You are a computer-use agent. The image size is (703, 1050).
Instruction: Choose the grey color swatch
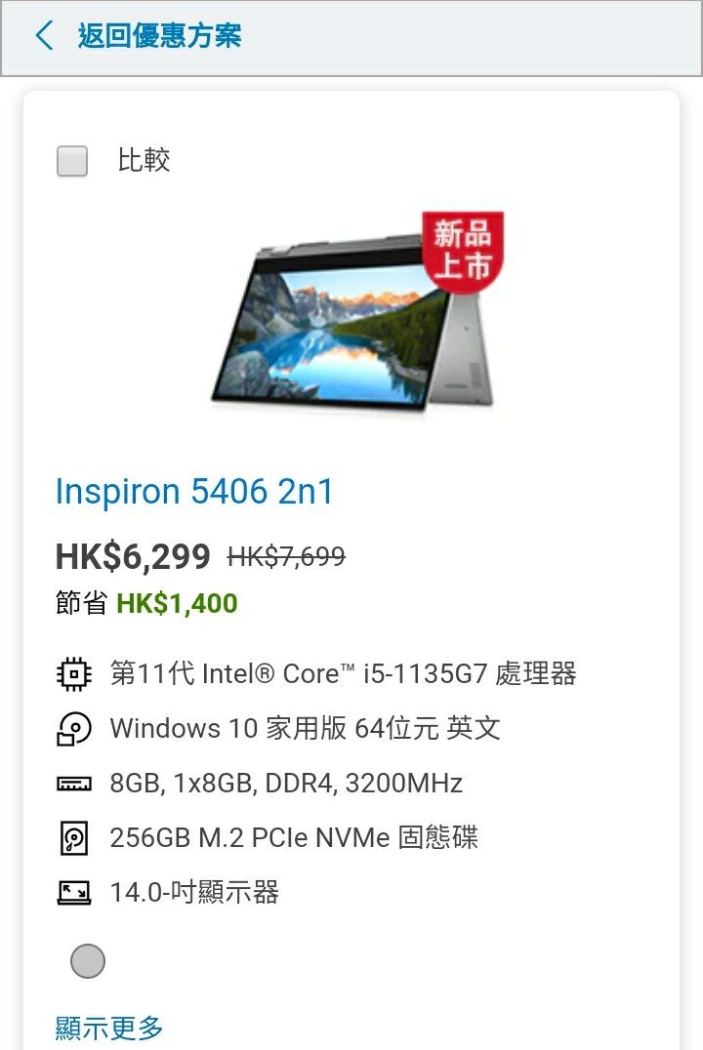click(x=88, y=961)
